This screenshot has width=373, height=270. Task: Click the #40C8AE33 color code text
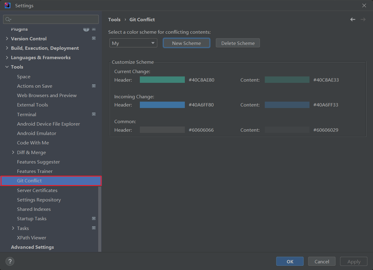click(x=326, y=80)
